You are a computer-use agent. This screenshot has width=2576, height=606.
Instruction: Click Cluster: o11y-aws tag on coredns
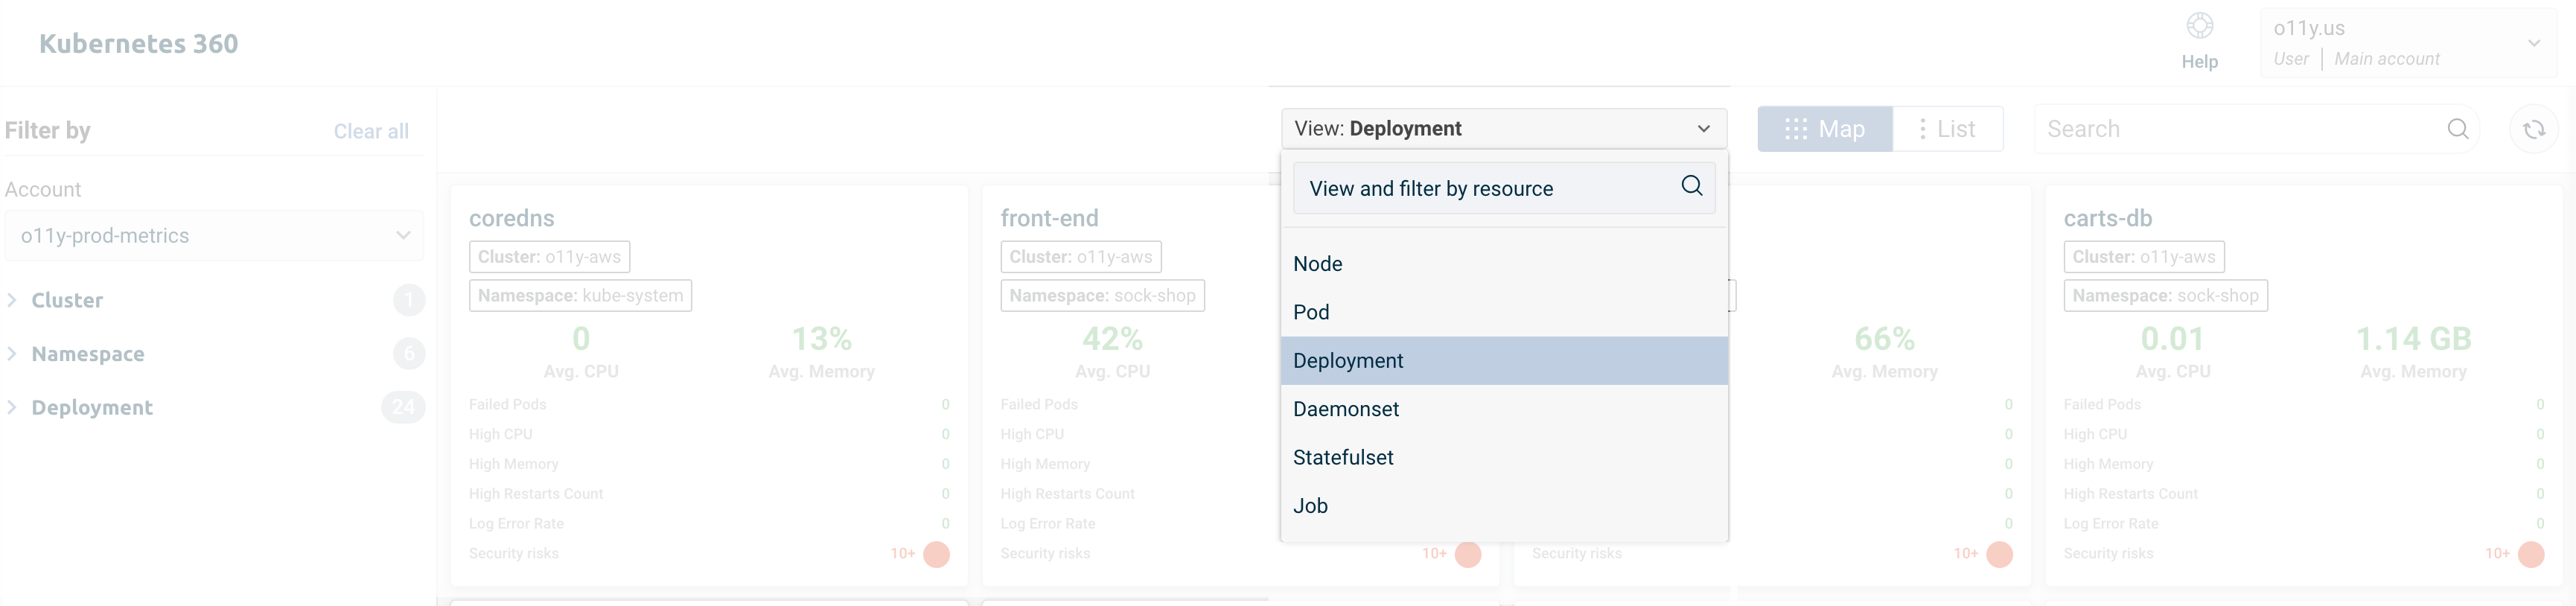click(x=549, y=257)
